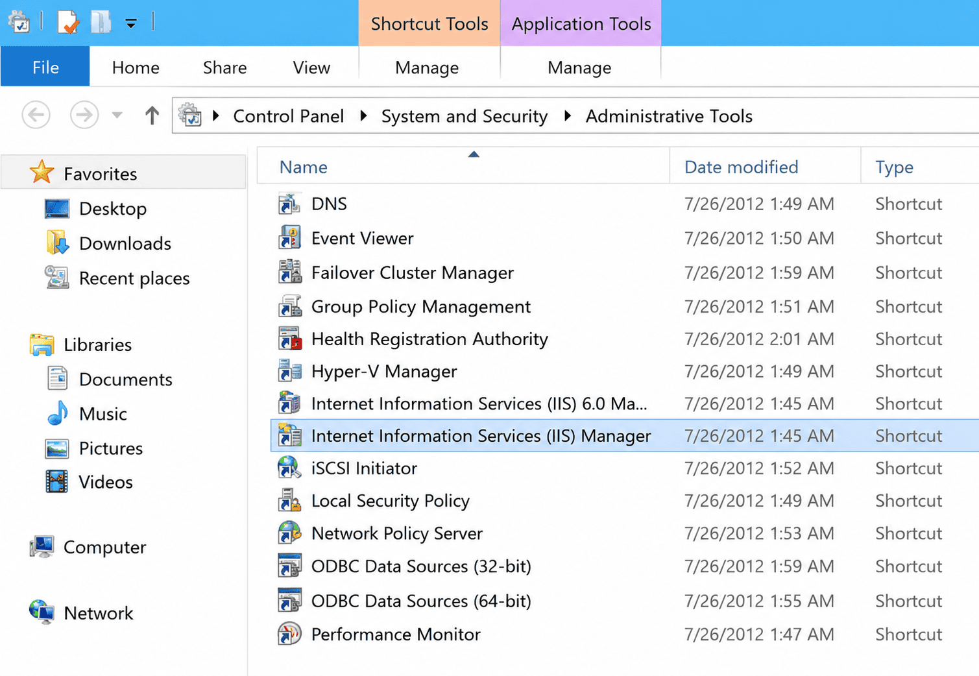Open the File menu tab

coord(45,67)
